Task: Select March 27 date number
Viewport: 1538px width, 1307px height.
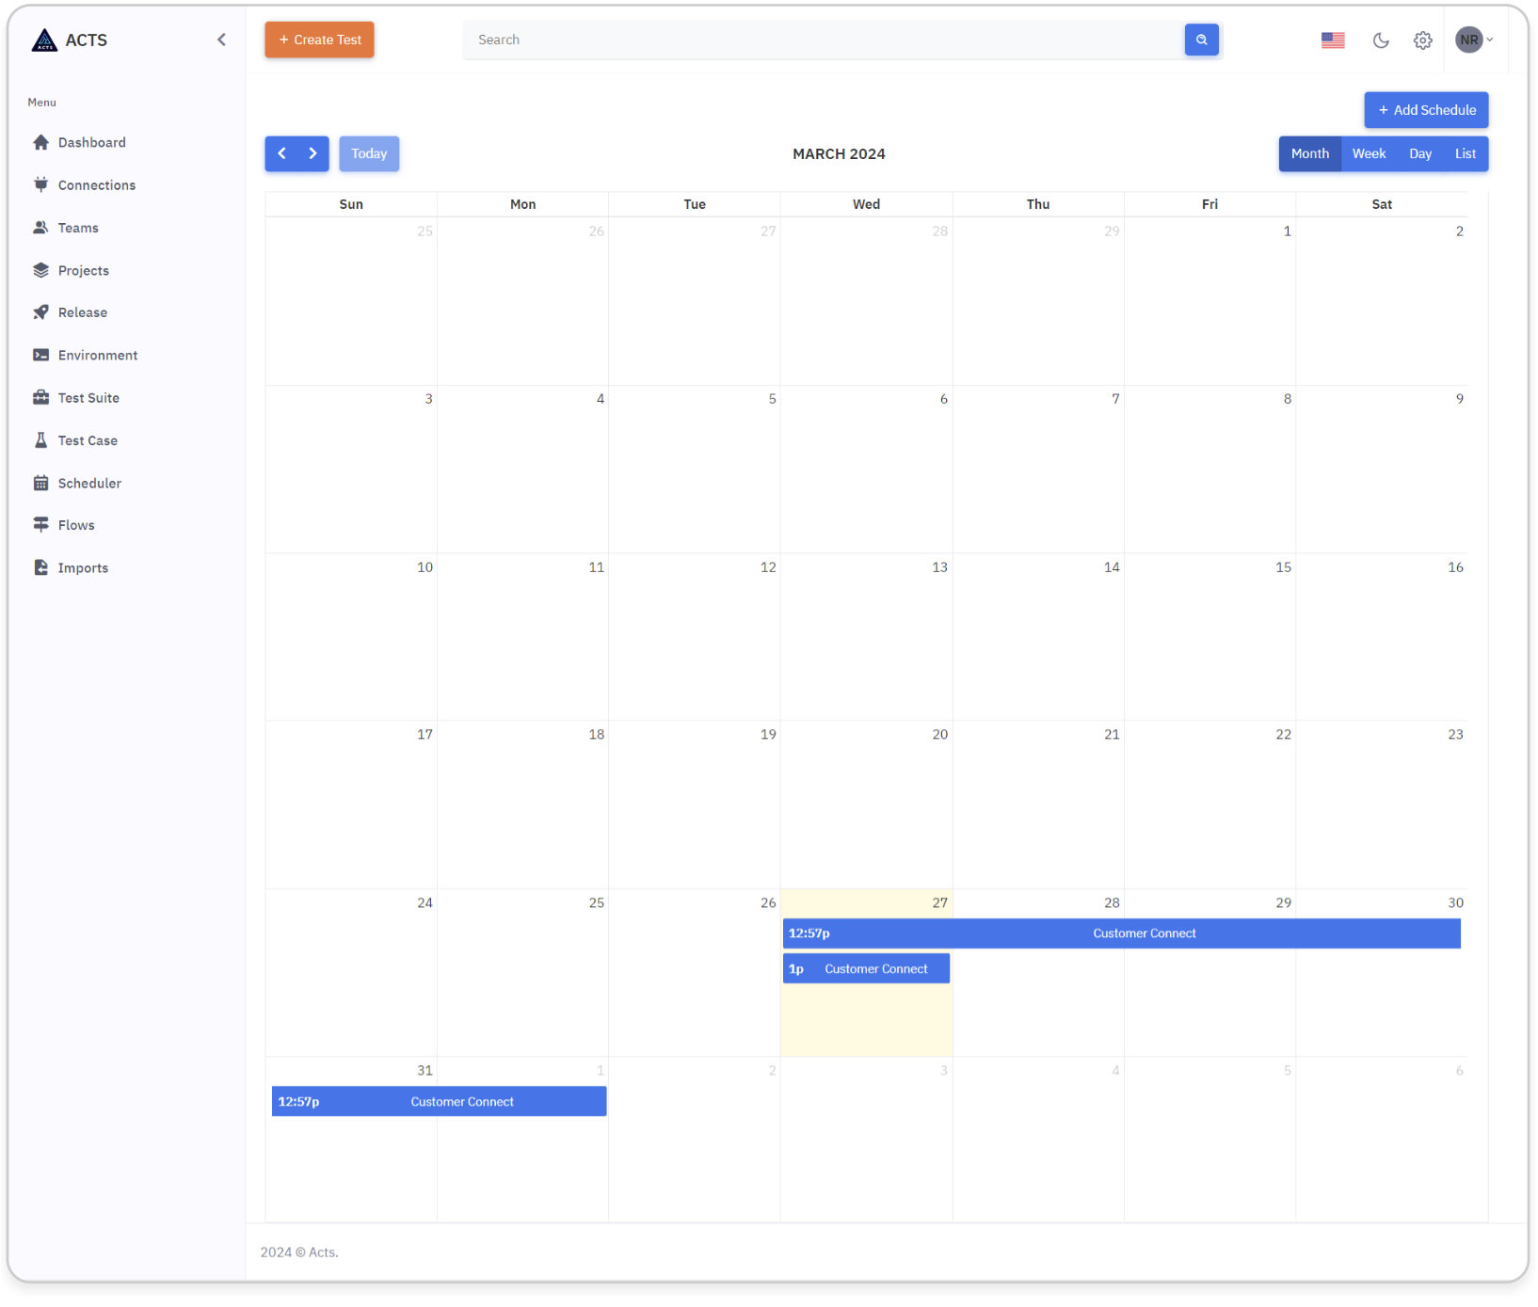Action: (x=939, y=903)
